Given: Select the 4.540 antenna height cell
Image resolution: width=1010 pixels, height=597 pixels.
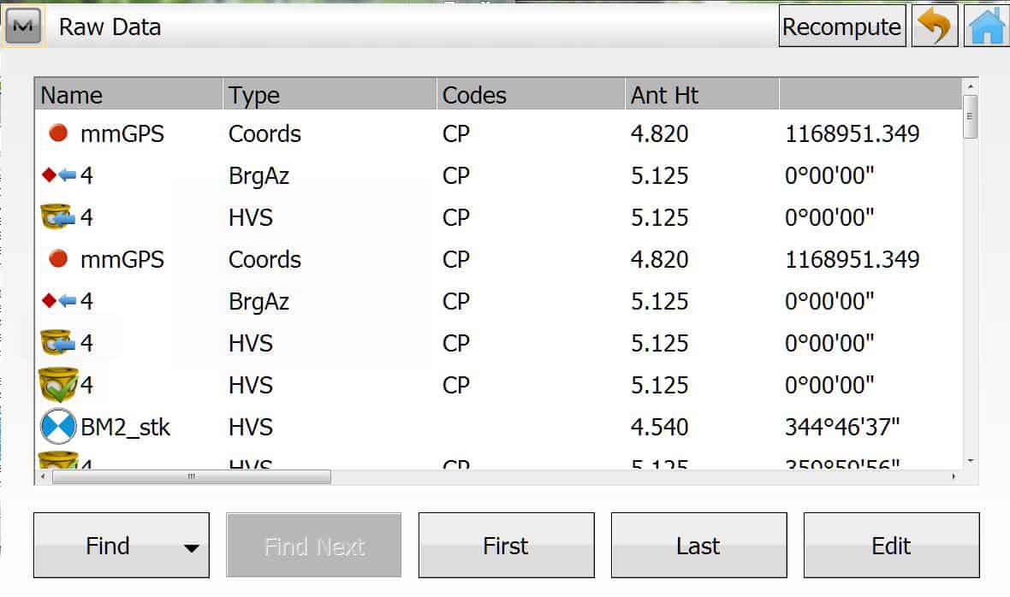Looking at the screenshot, I should 660,427.
